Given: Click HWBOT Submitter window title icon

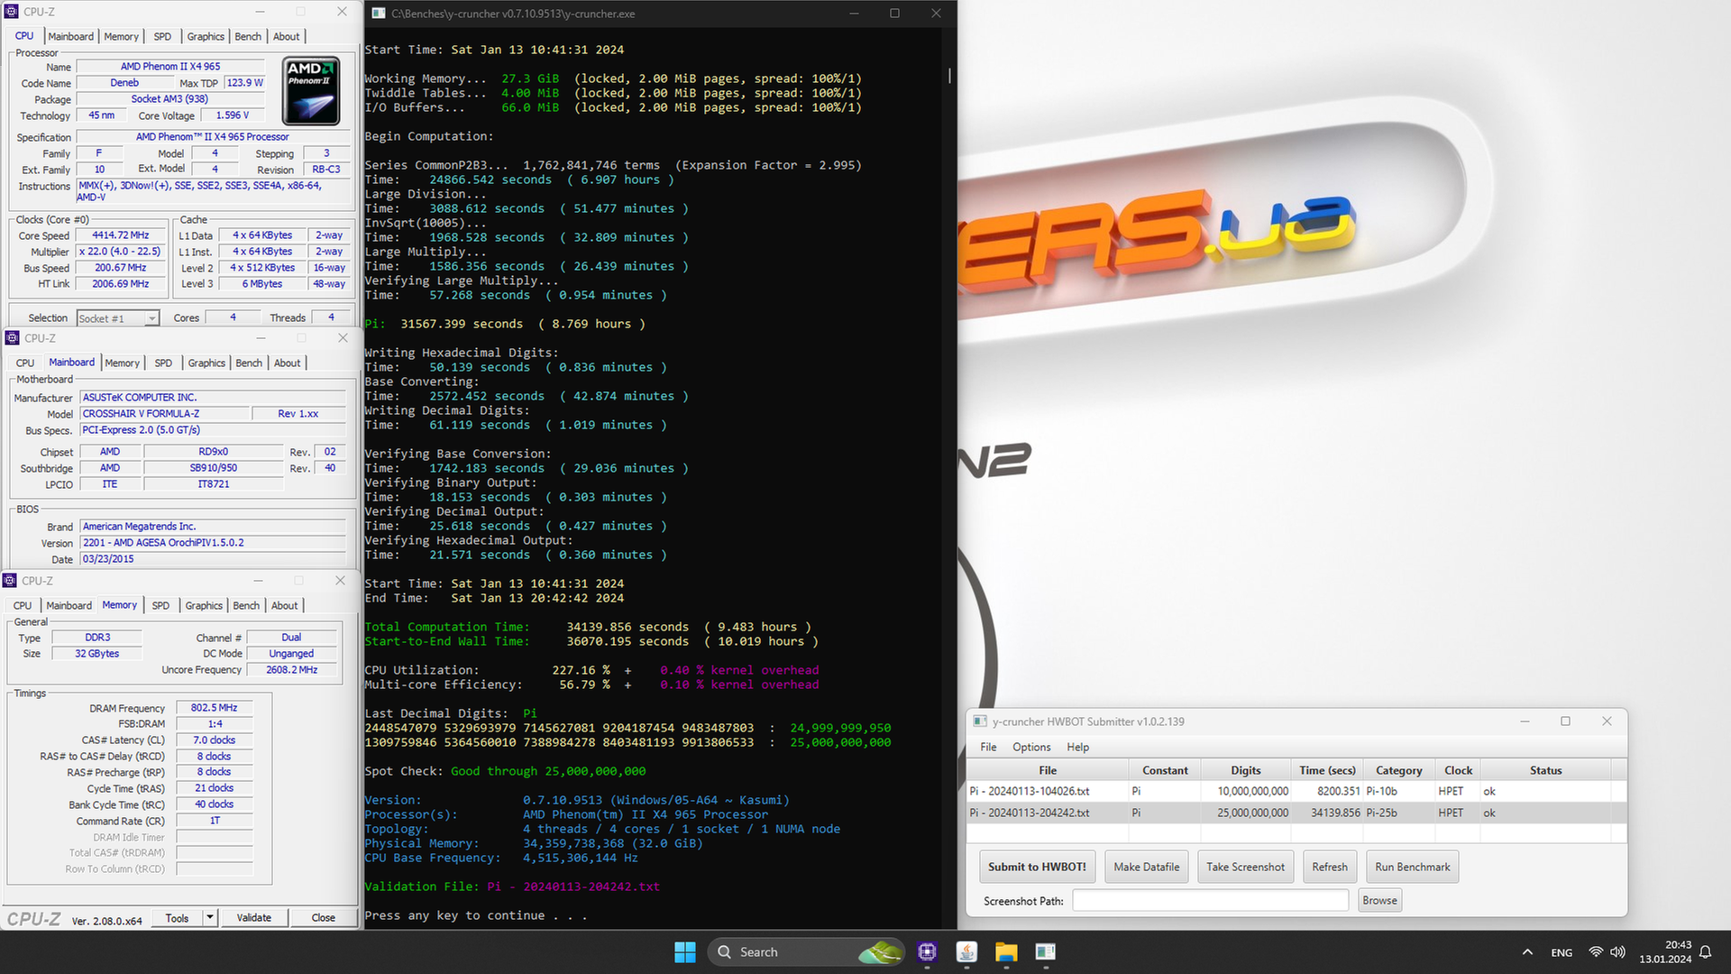Looking at the screenshot, I should pyautogui.click(x=980, y=721).
